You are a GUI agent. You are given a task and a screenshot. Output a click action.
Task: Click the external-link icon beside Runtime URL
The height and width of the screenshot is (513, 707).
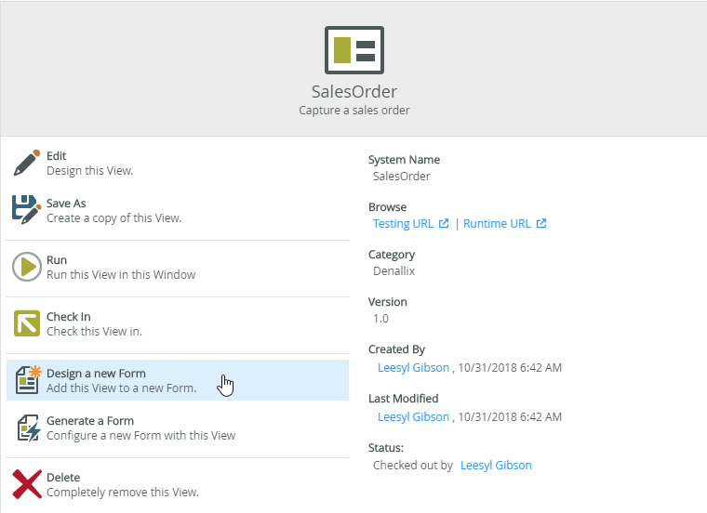coord(541,224)
